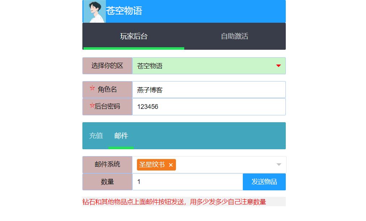Switch to the 充值 tab
Image resolution: width=366 pixels, height=221 pixels.
click(95, 136)
